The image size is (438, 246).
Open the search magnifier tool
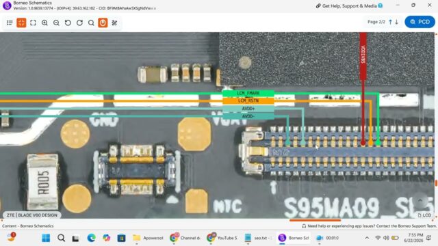pos(91,23)
